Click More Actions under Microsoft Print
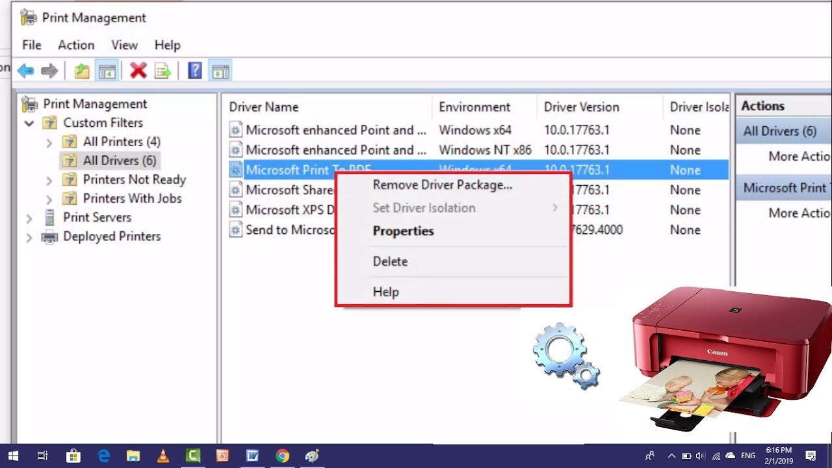Image resolution: width=832 pixels, height=468 pixels. 799,213
